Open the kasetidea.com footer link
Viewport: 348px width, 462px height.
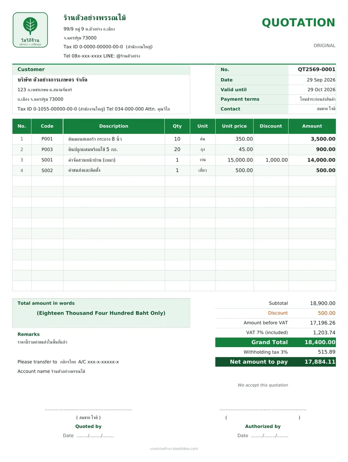click(x=185, y=449)
